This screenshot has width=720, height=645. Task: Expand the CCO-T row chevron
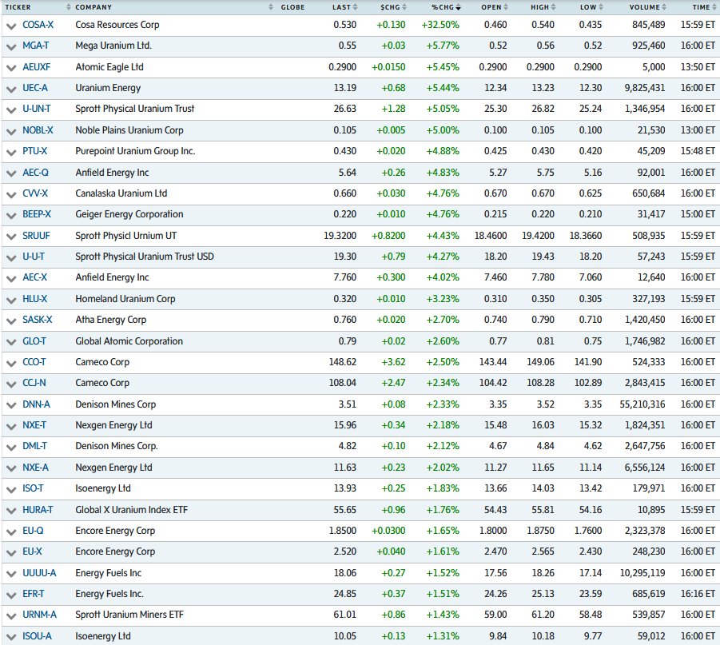(11, 364)
